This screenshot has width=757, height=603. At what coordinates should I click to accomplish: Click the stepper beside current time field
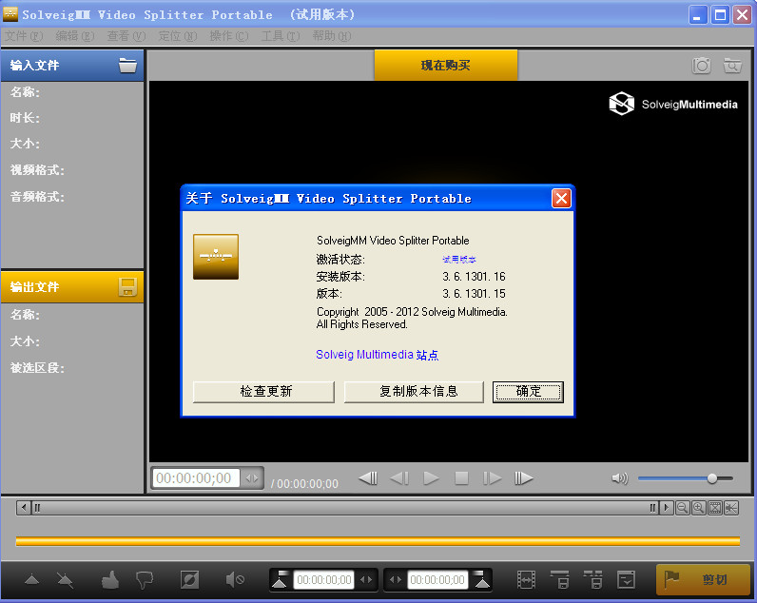[251, 478]
